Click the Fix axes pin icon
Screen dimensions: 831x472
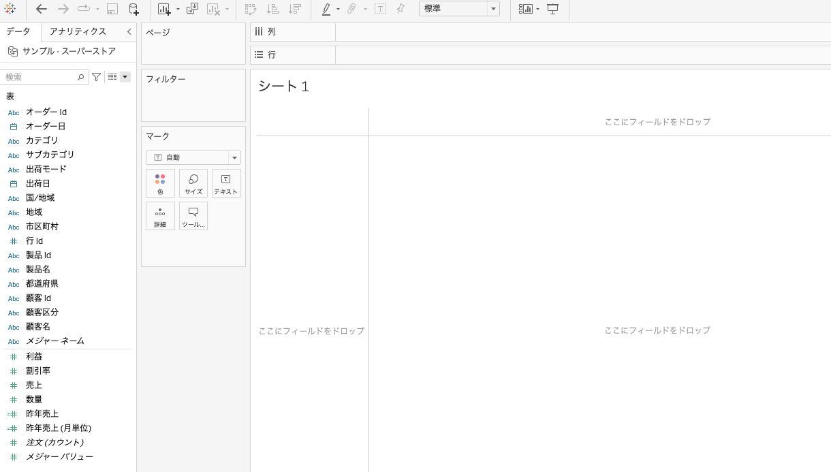click(401, 9)
